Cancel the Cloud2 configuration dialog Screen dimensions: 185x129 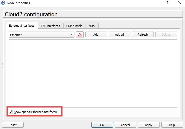[125, 125]
